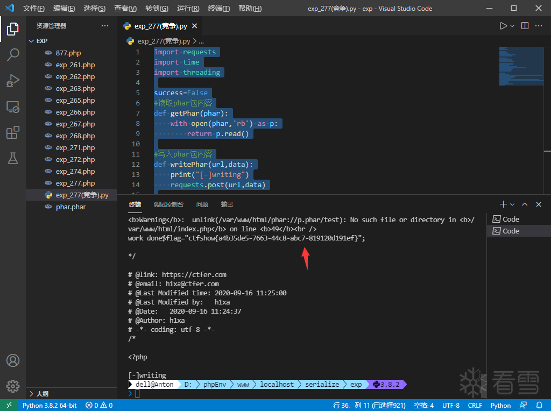This screenshot has height=411, width=551.
Task: Open the Extensions view
Action: coord(13,132)
